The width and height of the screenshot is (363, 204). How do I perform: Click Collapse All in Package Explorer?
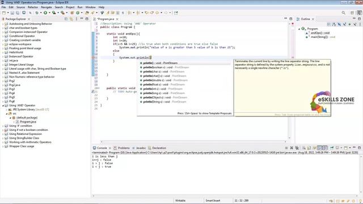[x=66, y=19]
